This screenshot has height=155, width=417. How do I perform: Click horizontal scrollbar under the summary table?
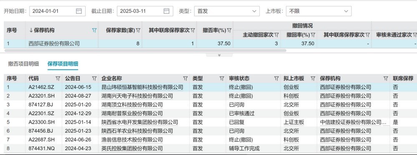(145, 50)
